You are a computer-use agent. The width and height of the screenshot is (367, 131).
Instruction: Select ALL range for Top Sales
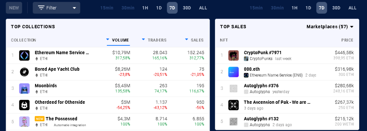click(352, 8)
